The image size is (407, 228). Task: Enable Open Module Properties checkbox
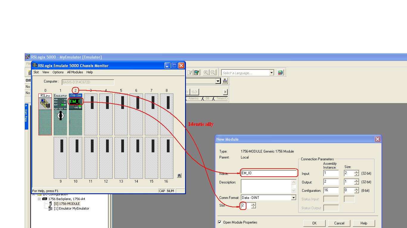click(220, 222)
